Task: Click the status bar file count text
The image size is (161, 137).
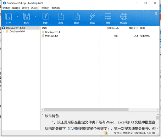Action: pos(134,133)
